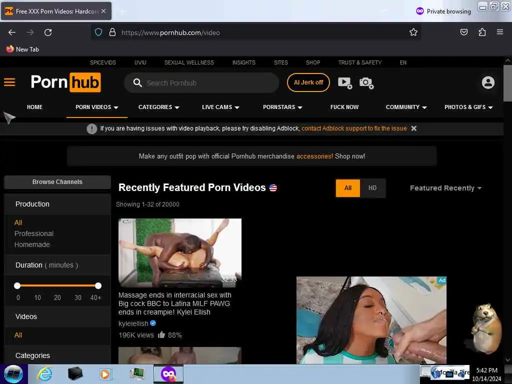The image size is (512, 384).
Task: Open the Featured Recently sort dropdown
Action: (x=445, y=188)
